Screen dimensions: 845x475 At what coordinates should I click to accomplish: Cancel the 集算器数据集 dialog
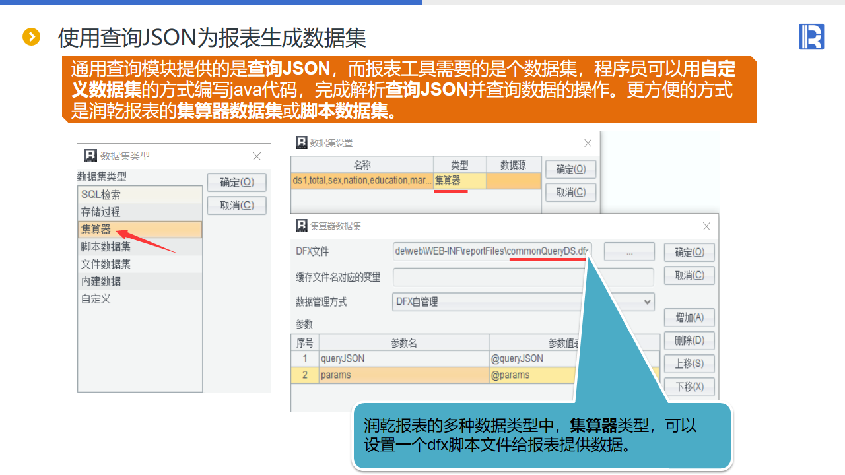[689, 275]
